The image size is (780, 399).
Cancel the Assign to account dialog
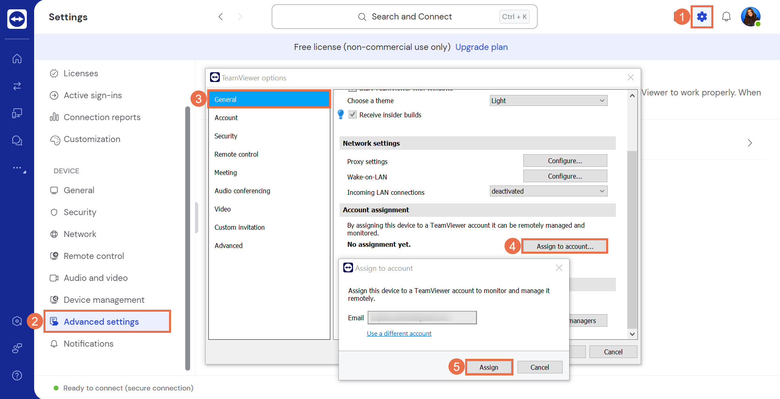[x=540, y=367]
